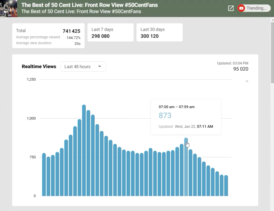
Task: Click the scrollbar up arrow
Action: click(x=272, y=20)
